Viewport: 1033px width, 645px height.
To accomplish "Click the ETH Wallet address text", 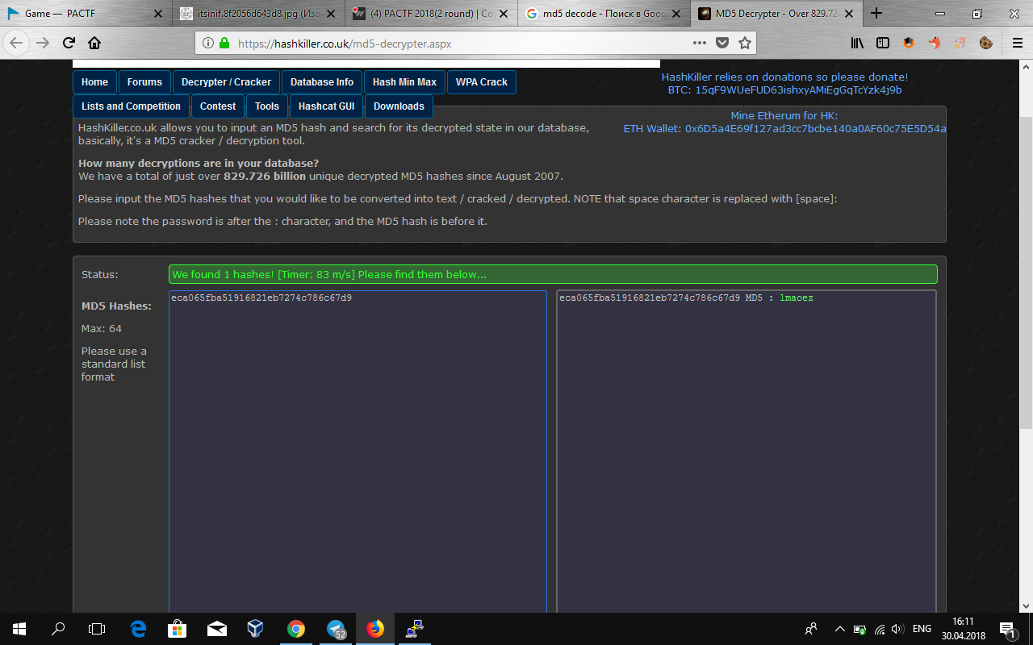I will pos(784,128).
